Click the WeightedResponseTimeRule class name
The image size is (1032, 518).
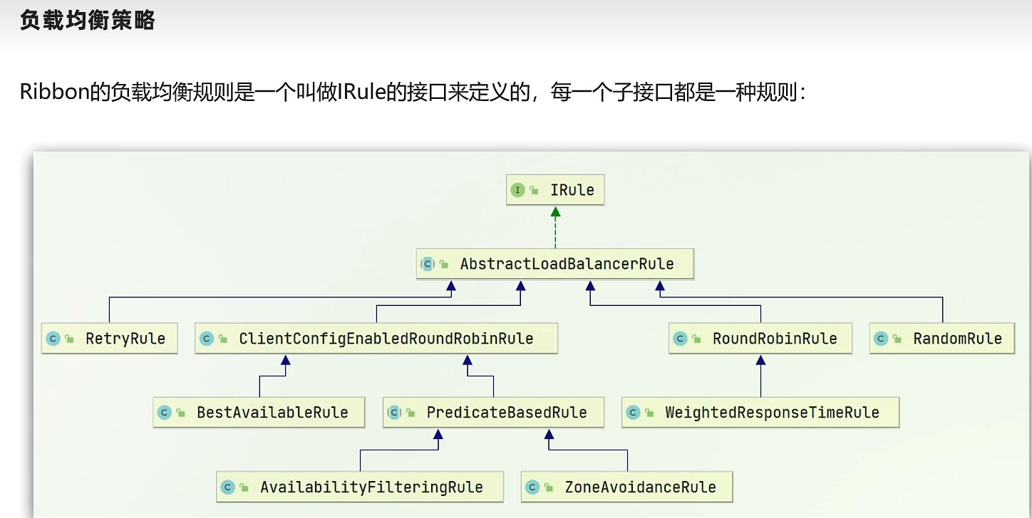coord(772,412)
